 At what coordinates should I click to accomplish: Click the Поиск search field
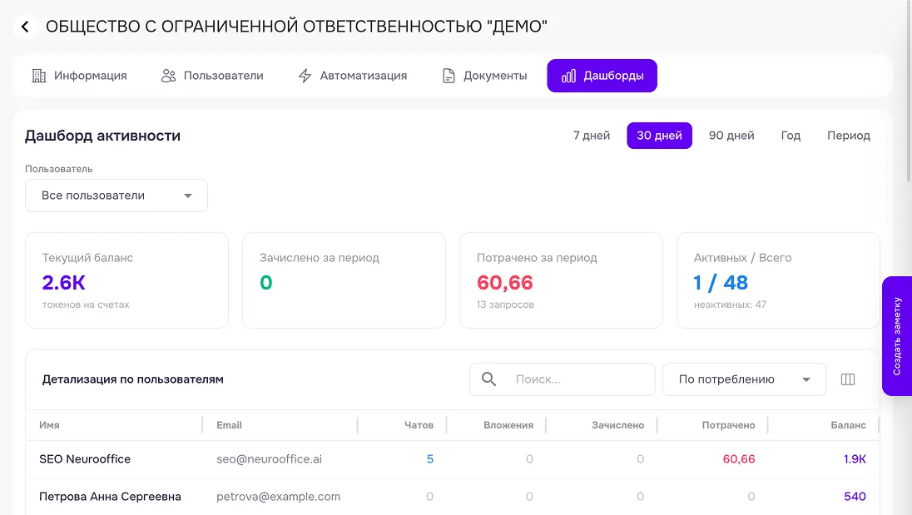click(x=563, y=379)
